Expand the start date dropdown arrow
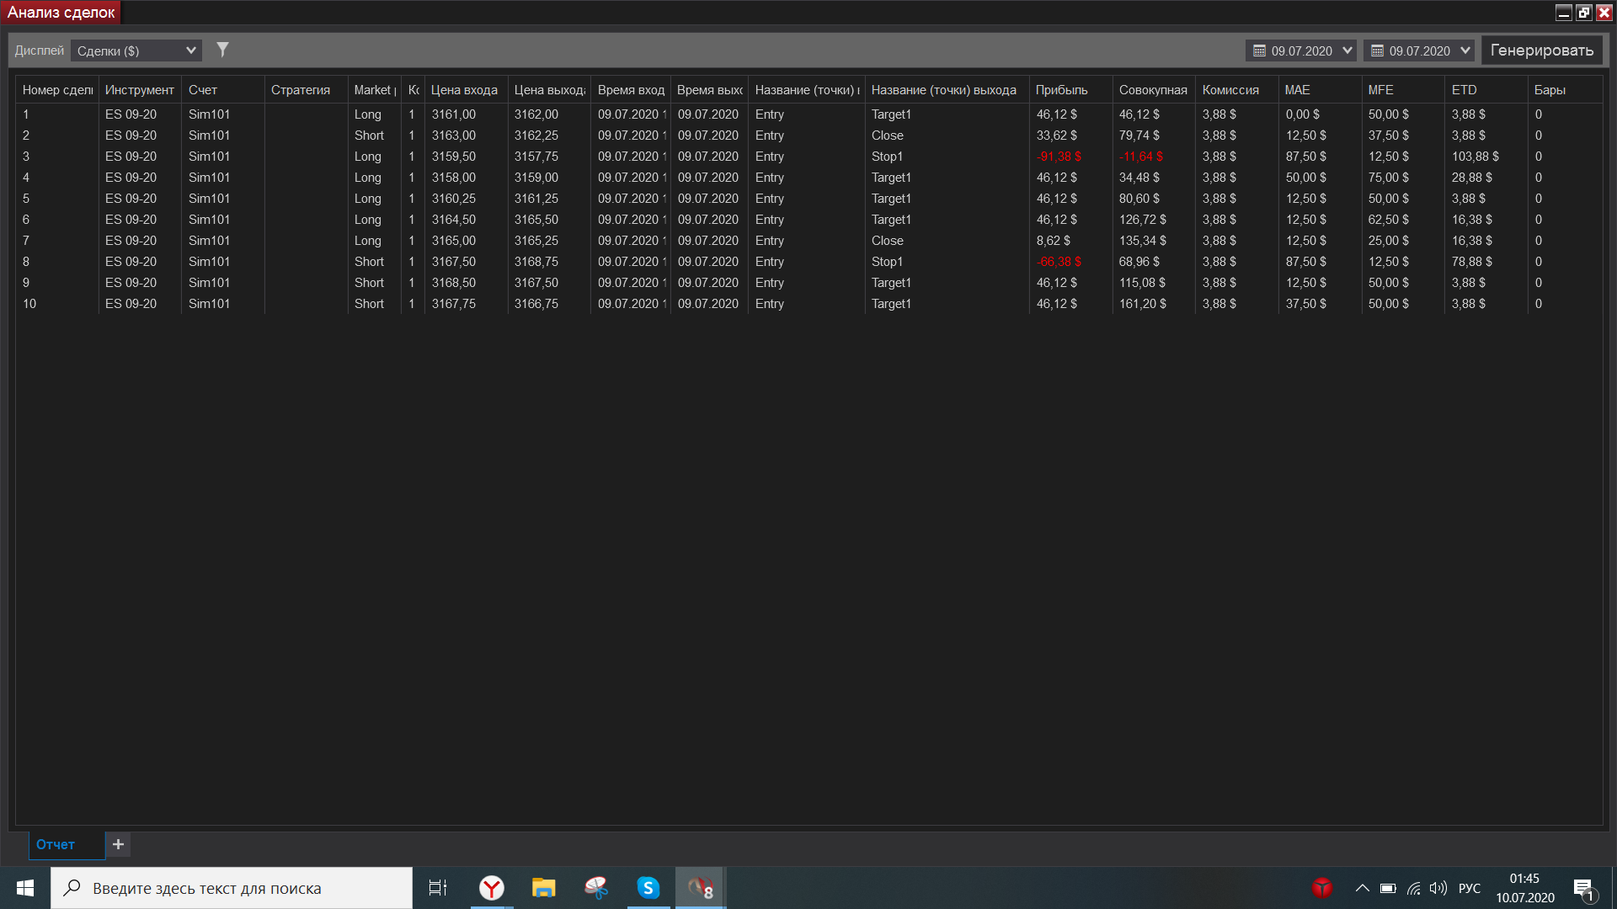1617x909 pixels. pyautogui.click(x=1347, y=50)
